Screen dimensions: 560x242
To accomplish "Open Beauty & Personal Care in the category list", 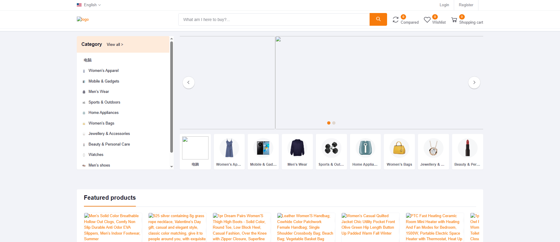I will 109,144.
